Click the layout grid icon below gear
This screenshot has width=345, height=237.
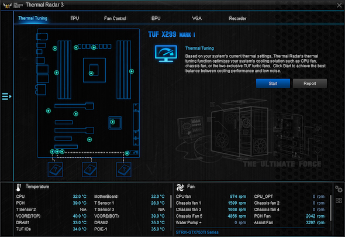339,201
